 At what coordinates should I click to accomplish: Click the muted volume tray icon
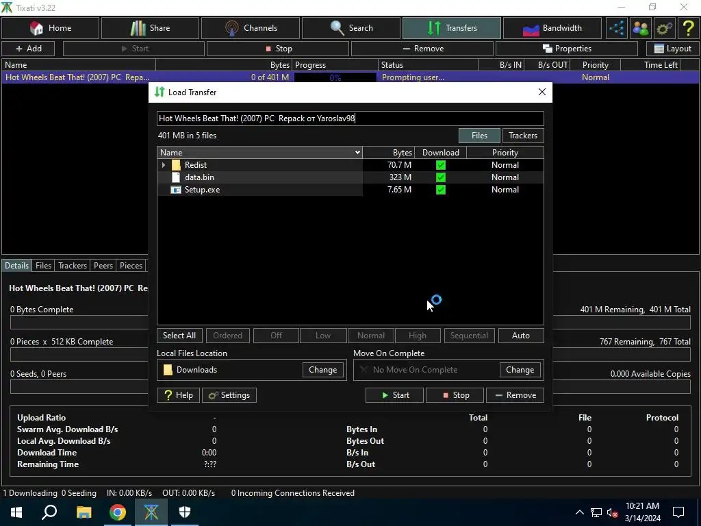point(613,512)
